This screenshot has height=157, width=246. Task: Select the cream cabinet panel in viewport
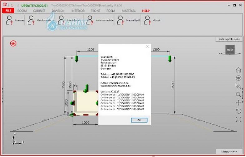[86, 103]
